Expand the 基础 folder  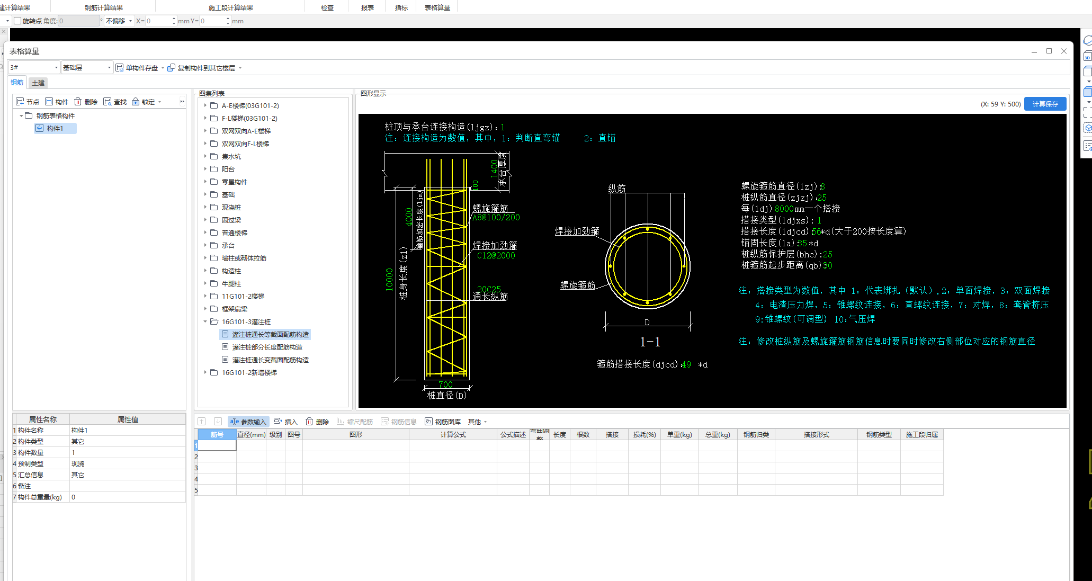(x=205, y=194)
